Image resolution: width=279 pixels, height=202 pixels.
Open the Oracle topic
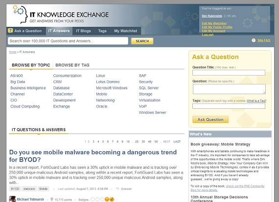pyautogui.click(x=102, y=106)
